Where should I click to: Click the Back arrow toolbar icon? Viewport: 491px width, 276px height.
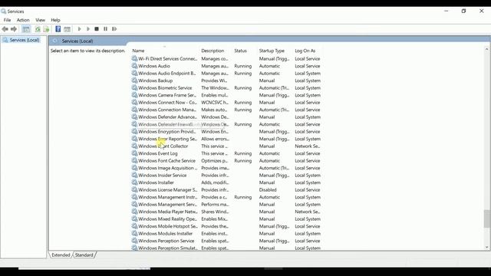pyautogui.click(x=5, y=29)
